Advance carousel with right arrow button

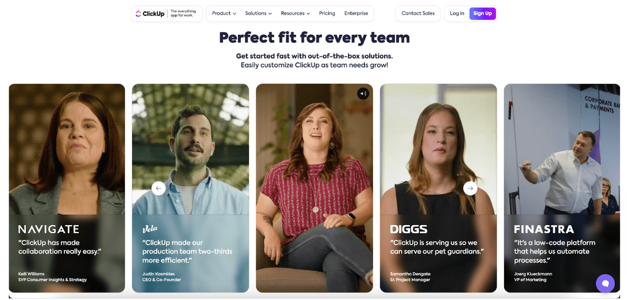tap(470, 188)
